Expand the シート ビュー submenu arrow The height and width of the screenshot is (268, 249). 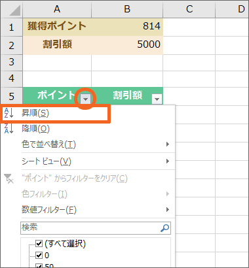[x=168, y=161]
